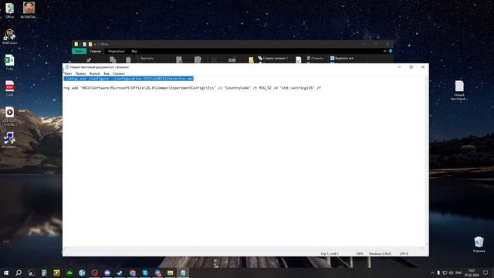Image resolution: width=494 pixels, height=278 pixels.
Task: Click the highlighted setup.exe /configure line
Action: pos(129,79)
